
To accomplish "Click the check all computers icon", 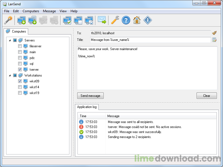I will (67, 20).
